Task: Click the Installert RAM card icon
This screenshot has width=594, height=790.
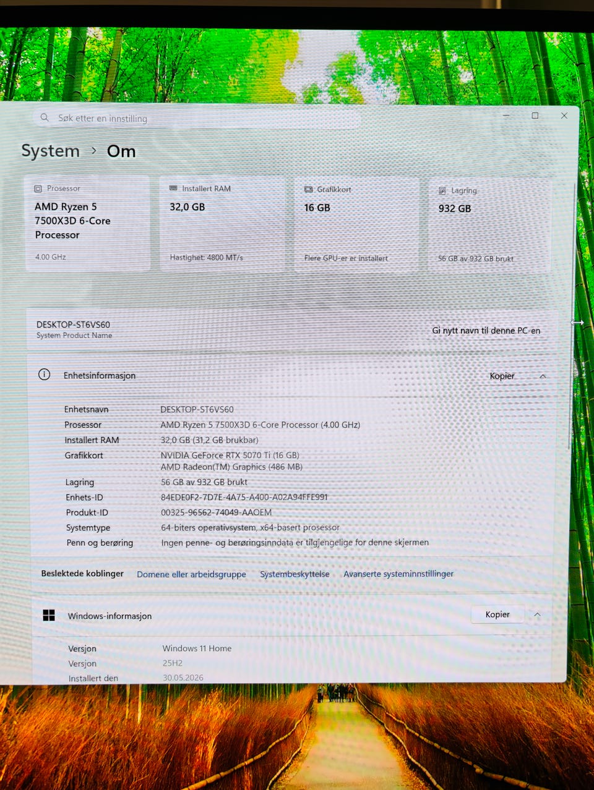Action: (x=173, y=188)
